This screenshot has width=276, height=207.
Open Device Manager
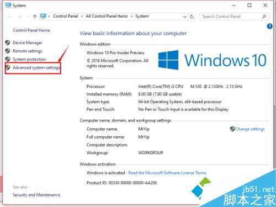pos(28,43)
